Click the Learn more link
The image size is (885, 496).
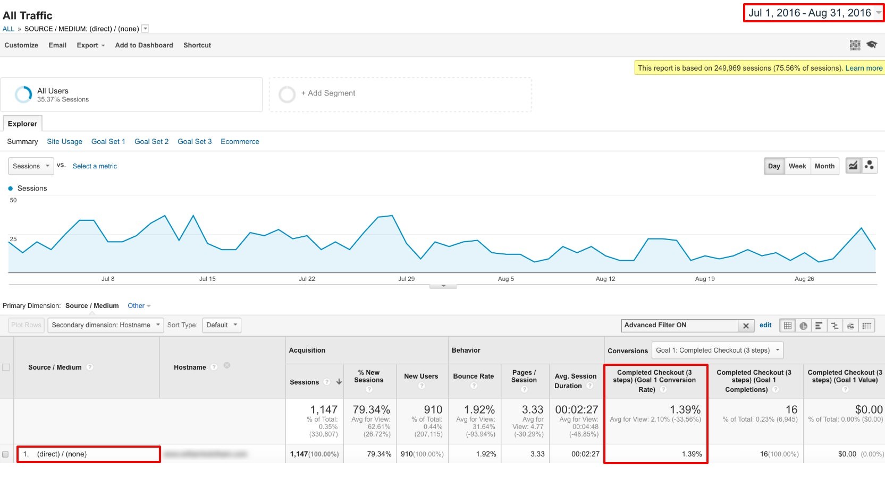pos(864,68)
